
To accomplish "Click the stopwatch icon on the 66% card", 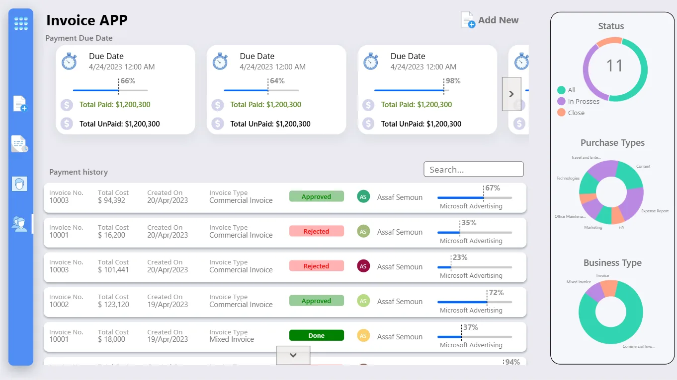I will tap(69, 62).
